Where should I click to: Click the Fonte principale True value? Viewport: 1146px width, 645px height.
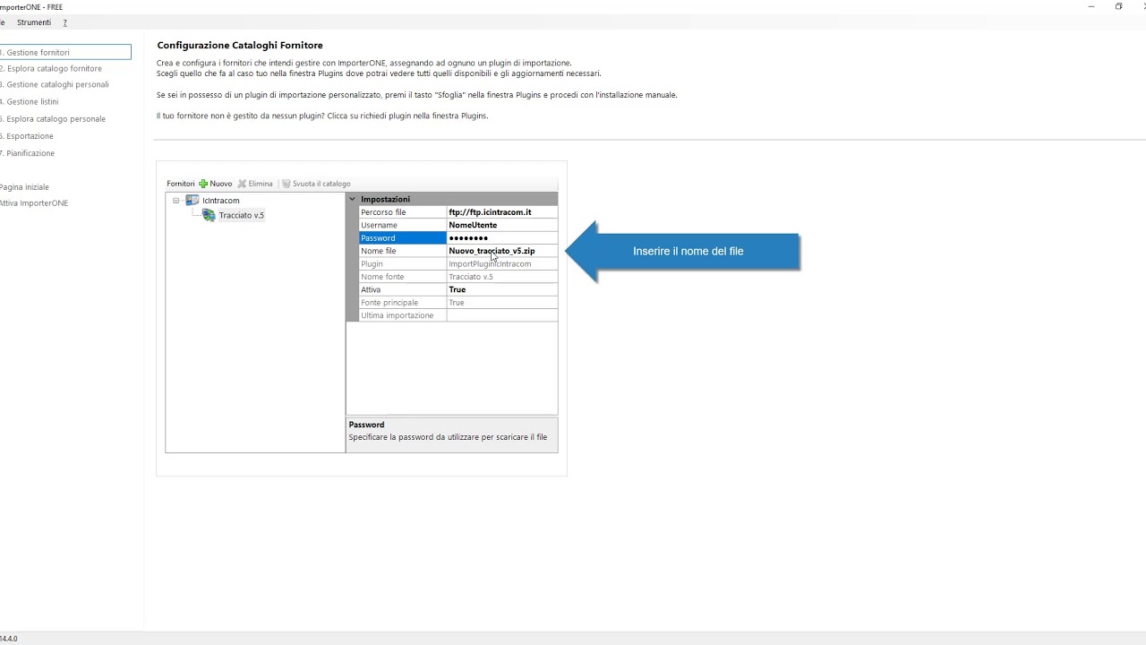pyautogui.click(x=501, y=303)
